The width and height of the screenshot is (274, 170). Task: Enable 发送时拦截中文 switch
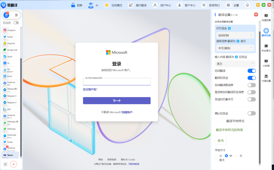pos(252,99)
